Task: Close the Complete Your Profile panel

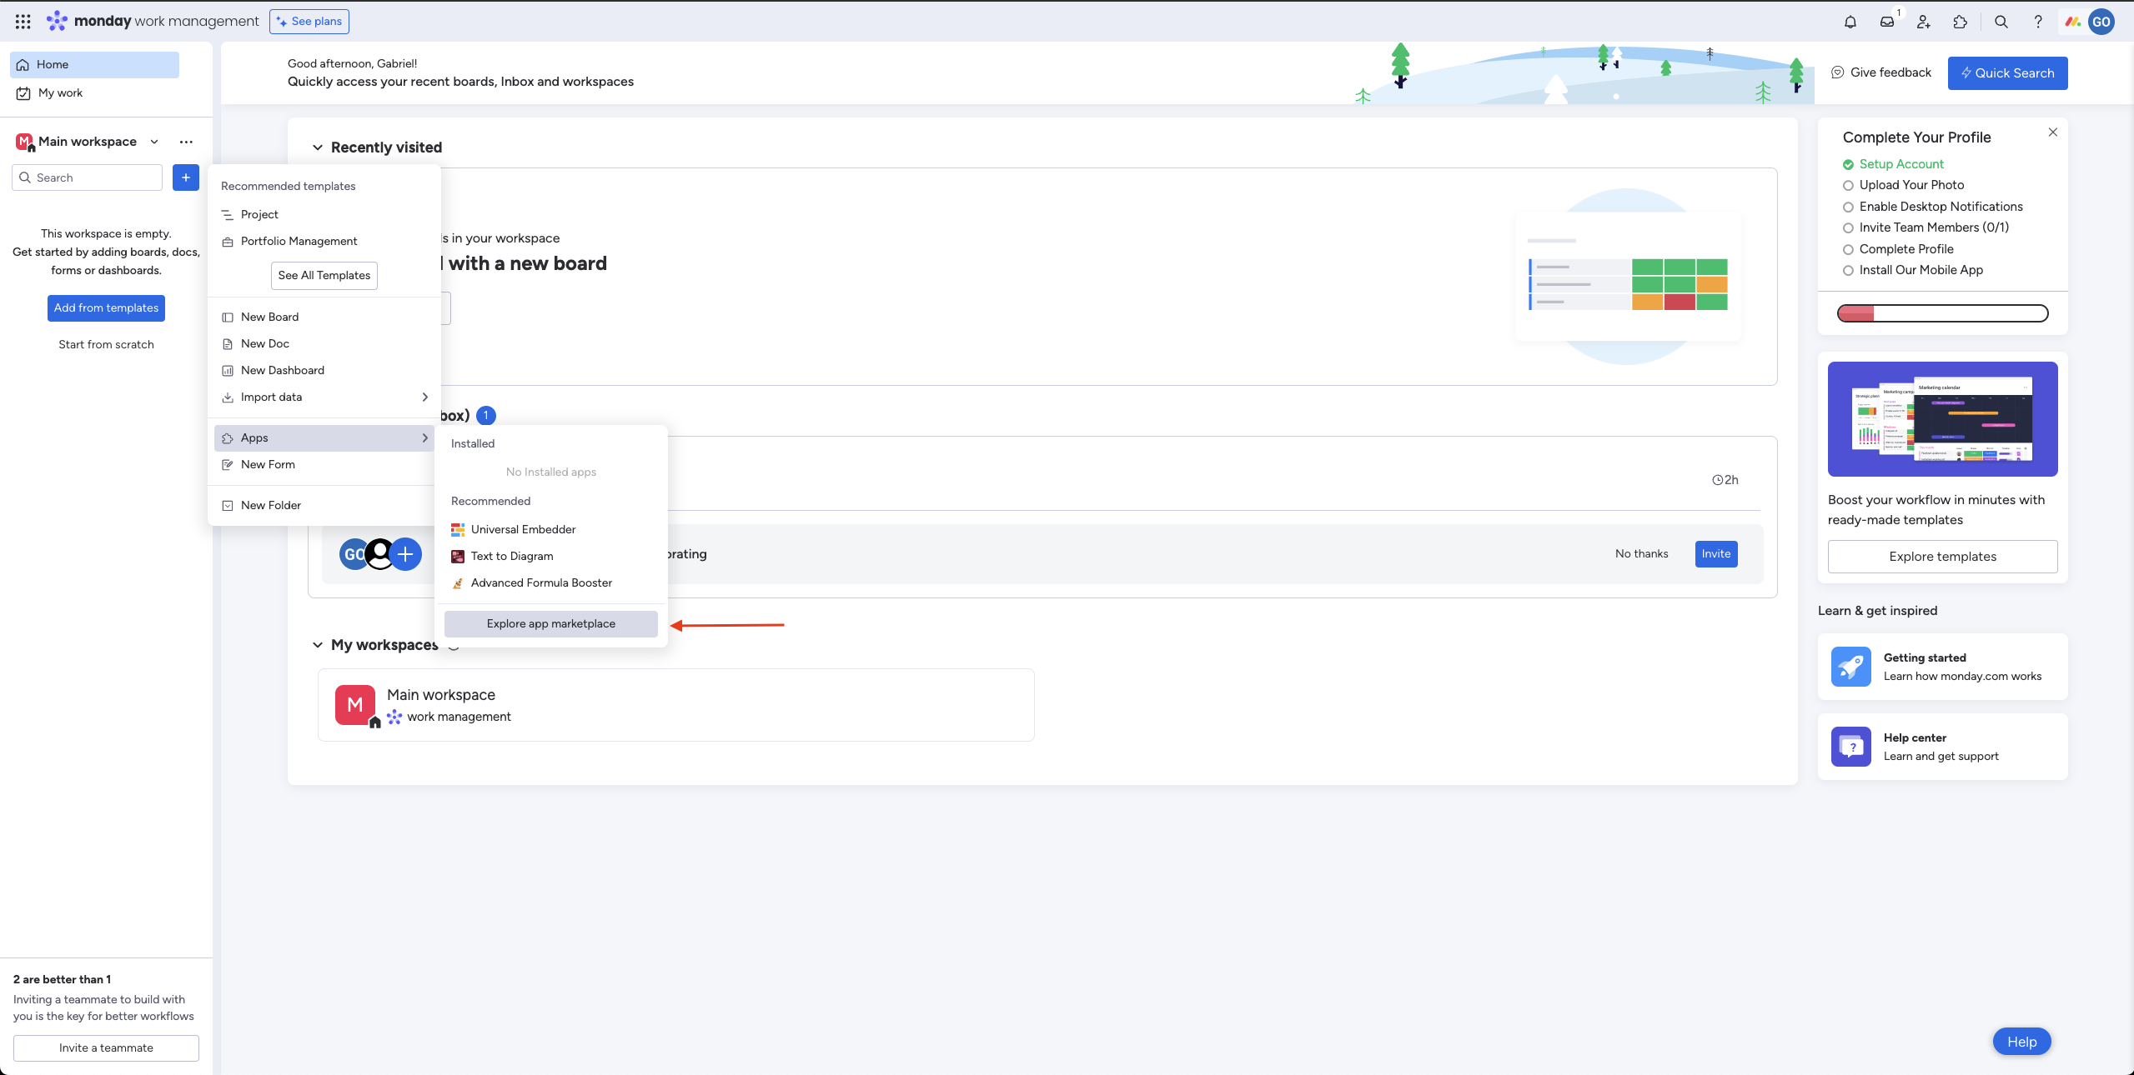Action: click(x=2052, y=132)
